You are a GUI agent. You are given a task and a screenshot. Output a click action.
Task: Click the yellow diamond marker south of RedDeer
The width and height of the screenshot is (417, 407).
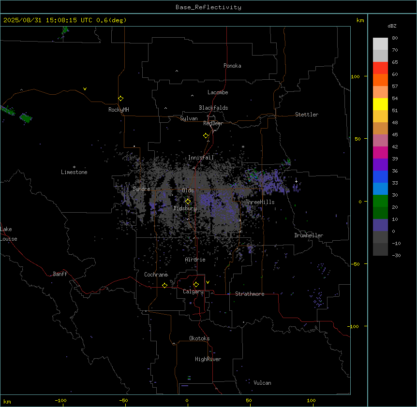click(206, 135)
